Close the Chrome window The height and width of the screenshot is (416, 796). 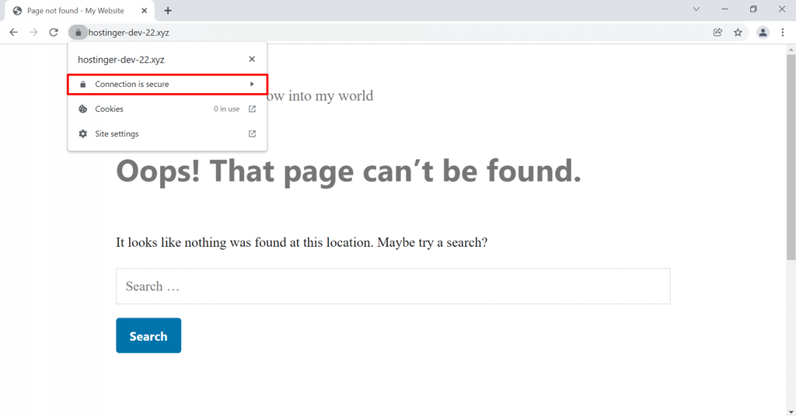coord(782,9)
